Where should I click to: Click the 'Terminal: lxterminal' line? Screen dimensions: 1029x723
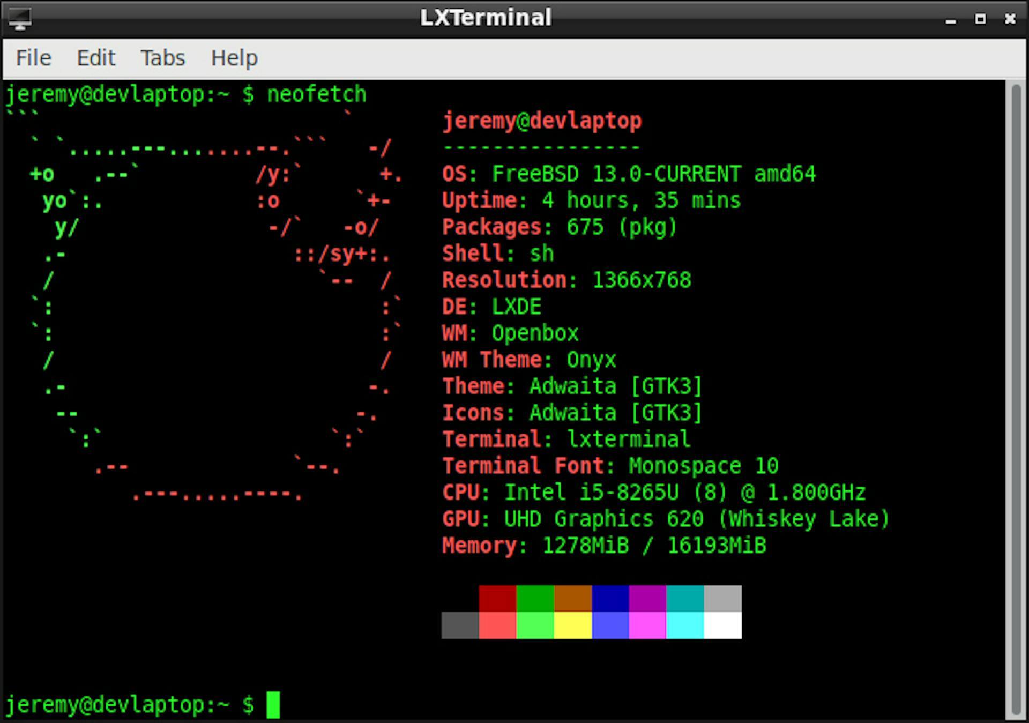point(566,439)
